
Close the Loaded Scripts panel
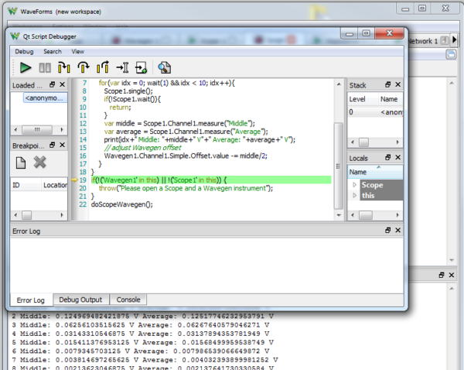[x=62, y=84]
